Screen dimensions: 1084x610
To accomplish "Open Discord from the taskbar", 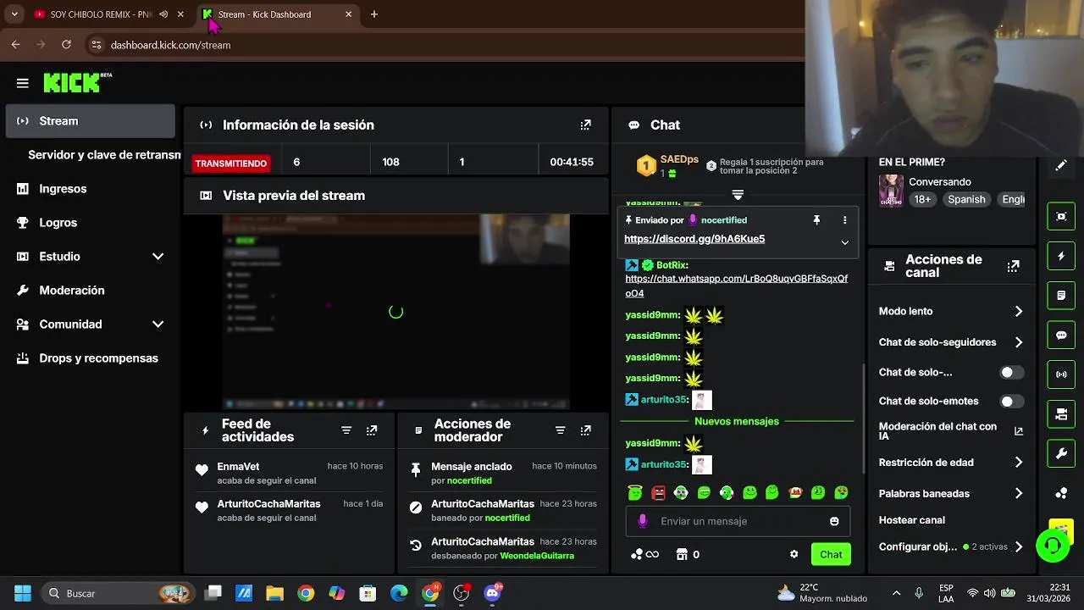I will coord(492,593).
